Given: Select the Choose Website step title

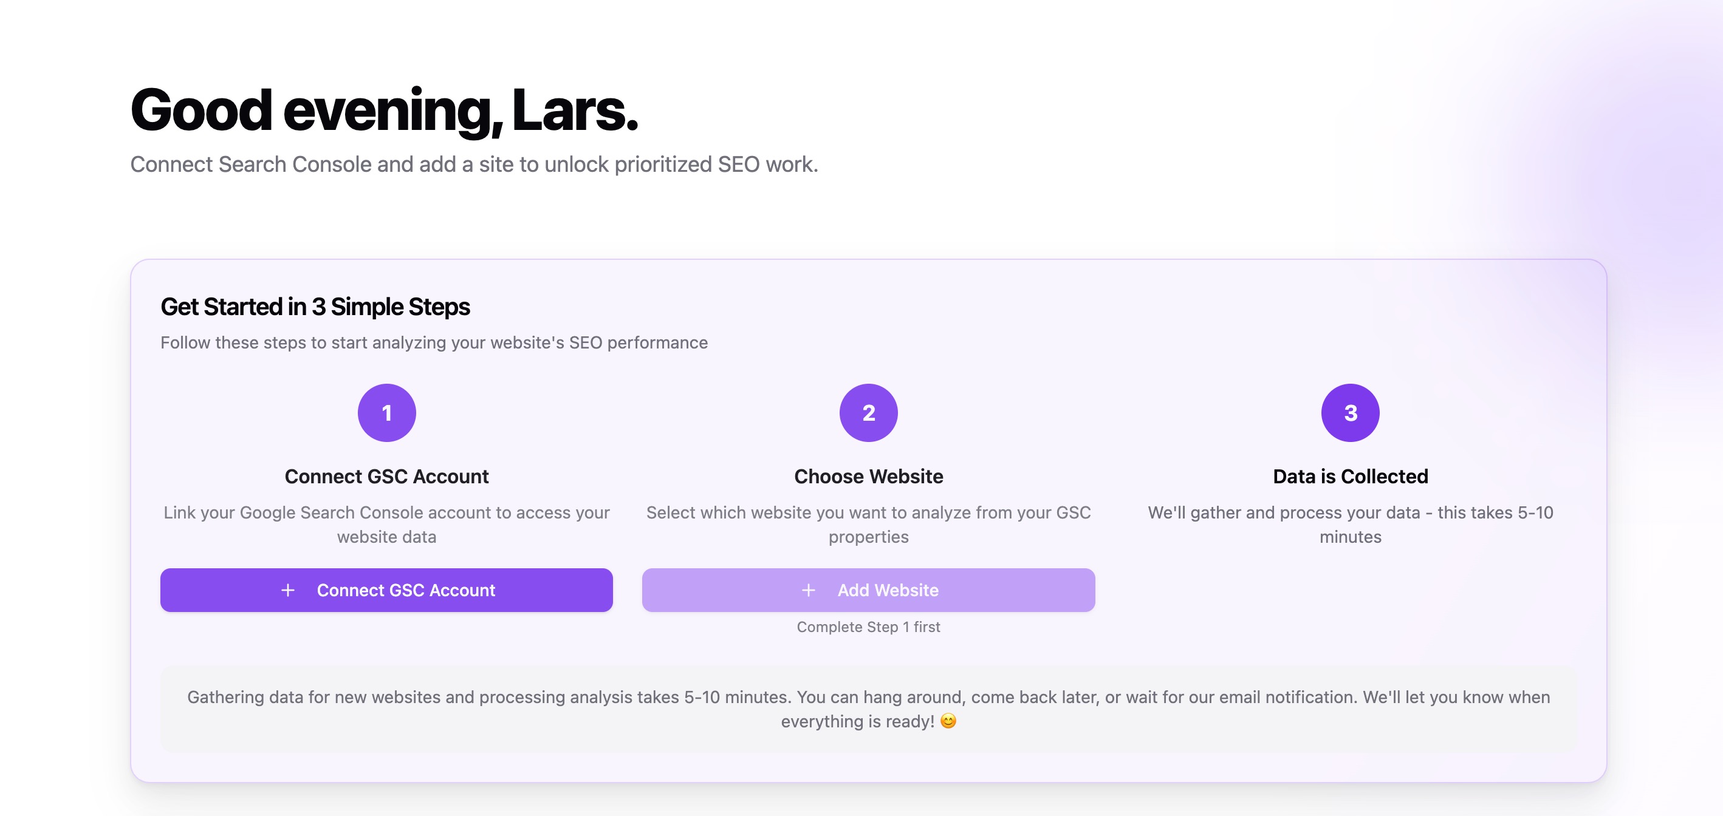Looking at the screenshot, I should coord(868,476).
